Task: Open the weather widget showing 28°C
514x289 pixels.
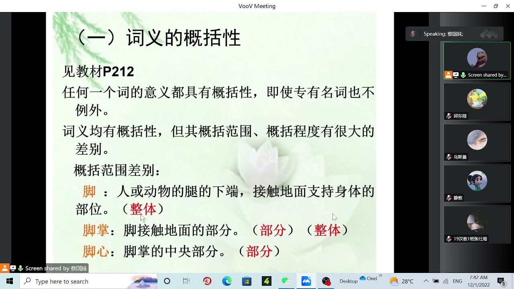Action: click(x=402, y=281)
